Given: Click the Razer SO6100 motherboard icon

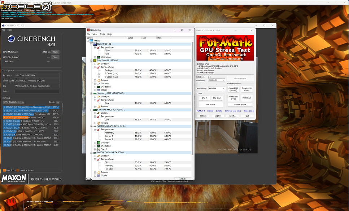Looking at the screenshot, I should [95, 44].
